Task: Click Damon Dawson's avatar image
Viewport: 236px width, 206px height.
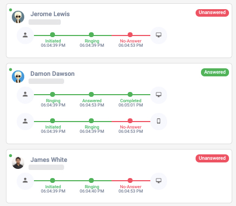Action: pyautogui.click(x=18, y=77)
